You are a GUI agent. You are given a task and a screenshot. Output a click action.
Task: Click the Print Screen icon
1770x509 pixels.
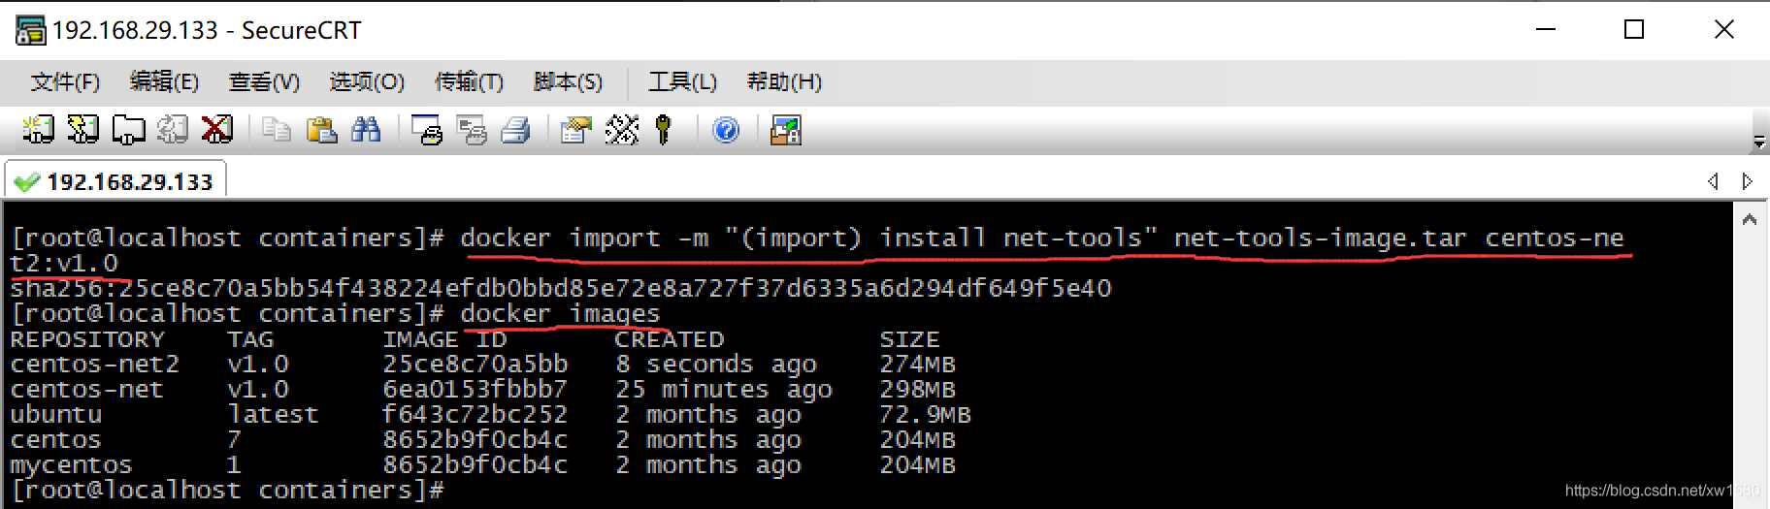click(x=427, y=129)
